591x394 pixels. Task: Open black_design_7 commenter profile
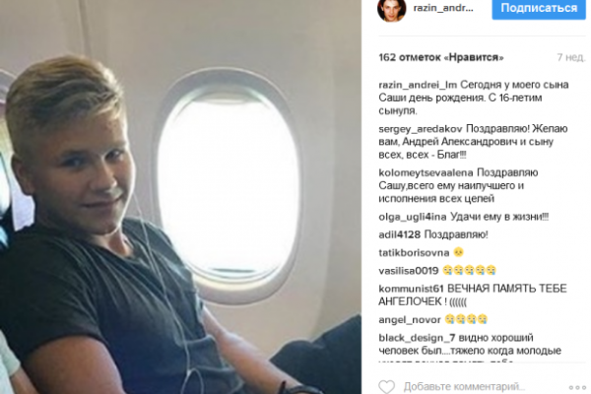(417, 338)
